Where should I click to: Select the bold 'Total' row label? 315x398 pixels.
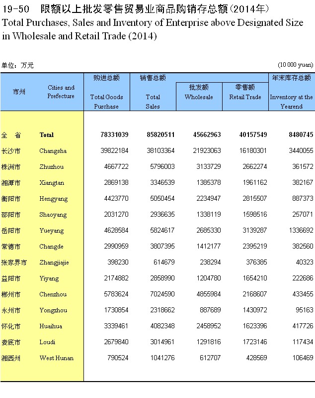[x=46, y=135]
